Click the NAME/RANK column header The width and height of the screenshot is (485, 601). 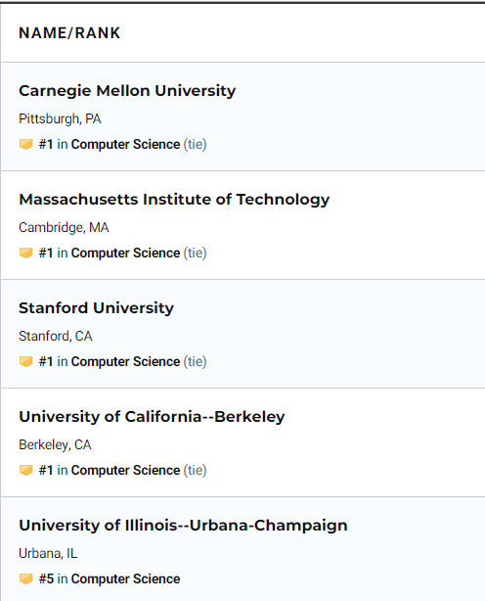[x=69, y=33]
